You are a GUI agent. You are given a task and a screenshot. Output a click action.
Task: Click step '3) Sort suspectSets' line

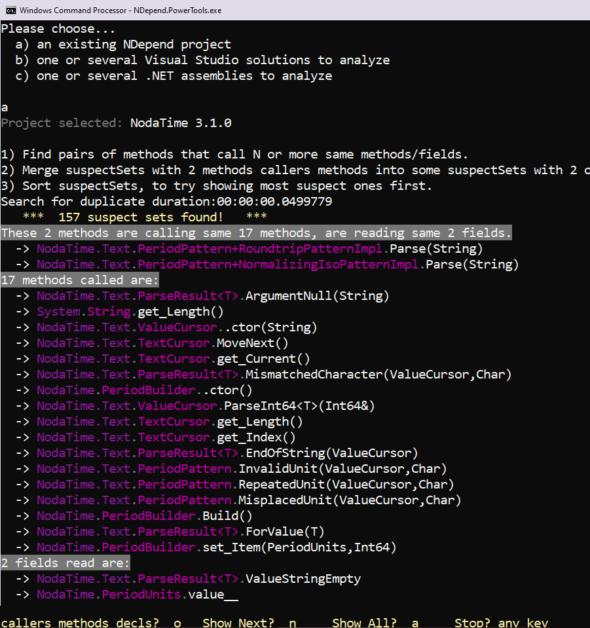click(x=216, y=186)
